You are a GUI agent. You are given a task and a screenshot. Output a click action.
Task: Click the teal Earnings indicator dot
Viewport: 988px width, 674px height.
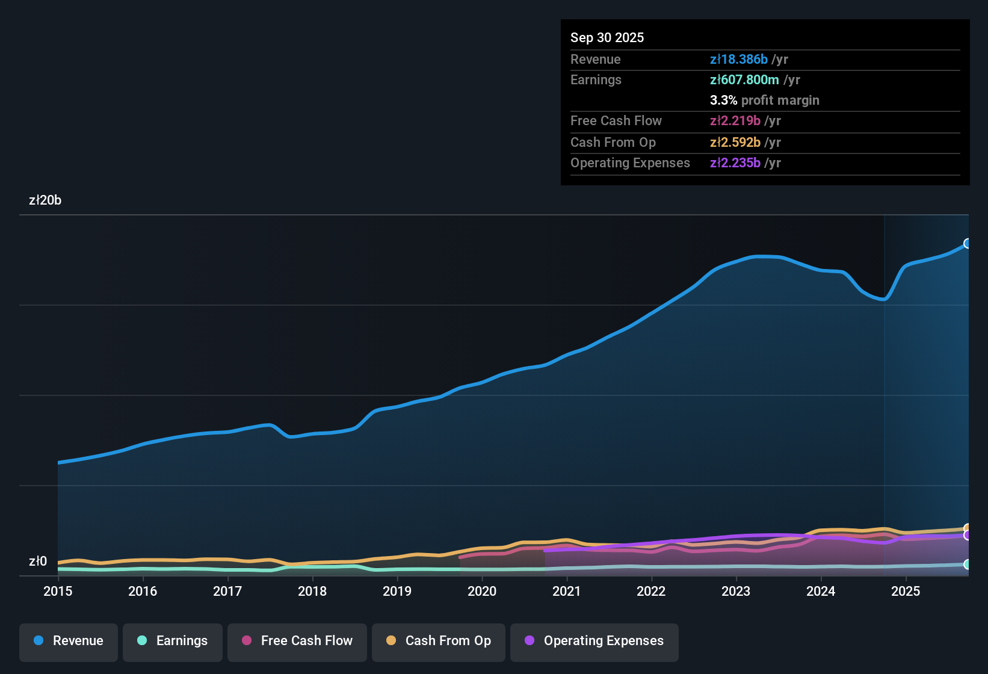click(x=142, y=641)
